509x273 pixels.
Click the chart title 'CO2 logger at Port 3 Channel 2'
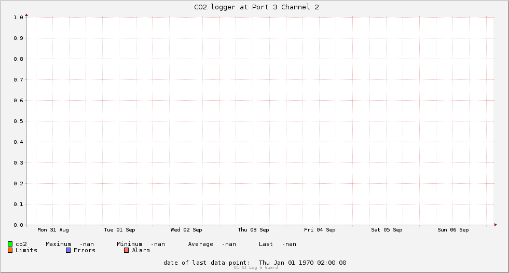coord(256,7)
